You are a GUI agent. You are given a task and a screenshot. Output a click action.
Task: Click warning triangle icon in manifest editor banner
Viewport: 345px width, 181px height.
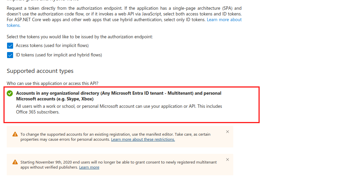point(15,134)
